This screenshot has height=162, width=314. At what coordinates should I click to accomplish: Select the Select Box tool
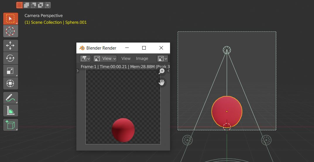pos(11,19)
